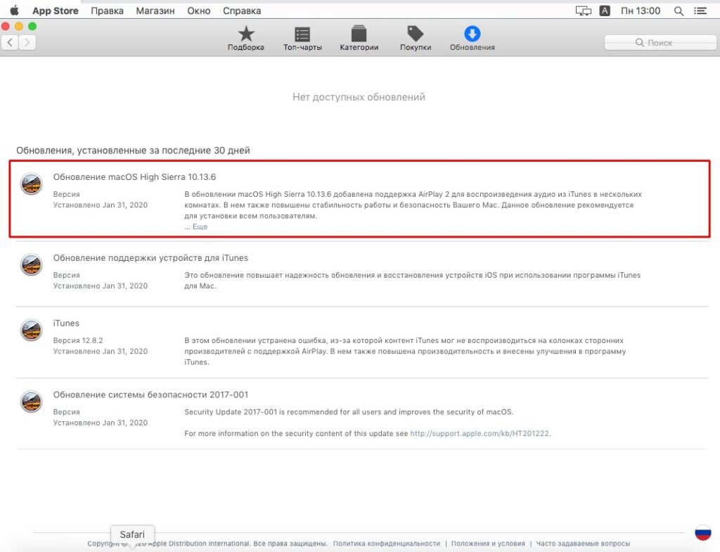Click the Нет доступных обновлений message

[x=359, y=97]
